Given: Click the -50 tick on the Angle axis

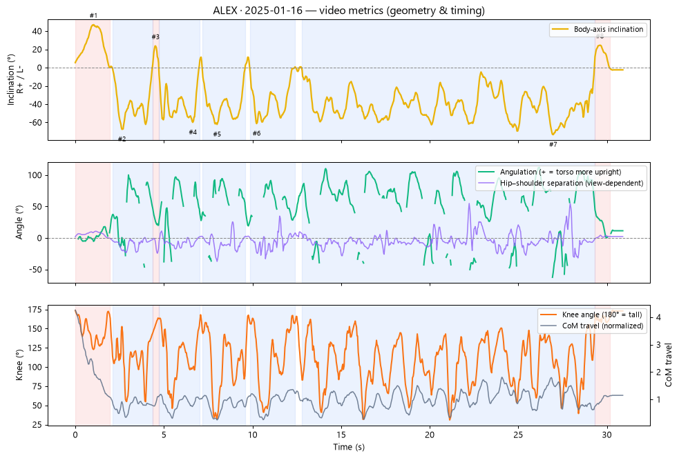Looking at the screenshot, I should [x=35, y=270].
